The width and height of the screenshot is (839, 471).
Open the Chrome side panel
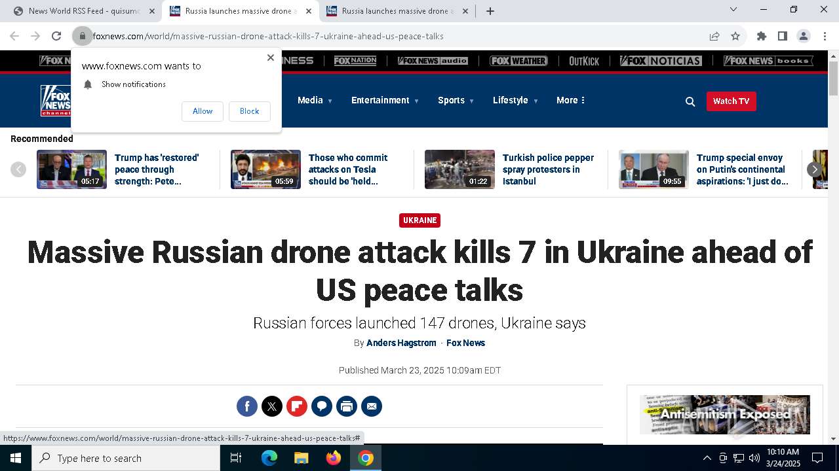[783, 36]
